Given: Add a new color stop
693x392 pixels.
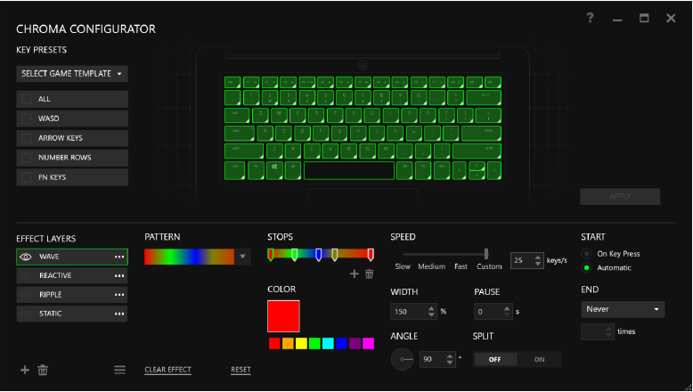Looking at the screenshot, I should [354, 274].
